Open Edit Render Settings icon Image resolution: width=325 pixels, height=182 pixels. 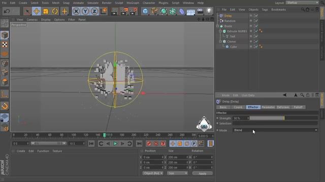click(x=133, y=11)
